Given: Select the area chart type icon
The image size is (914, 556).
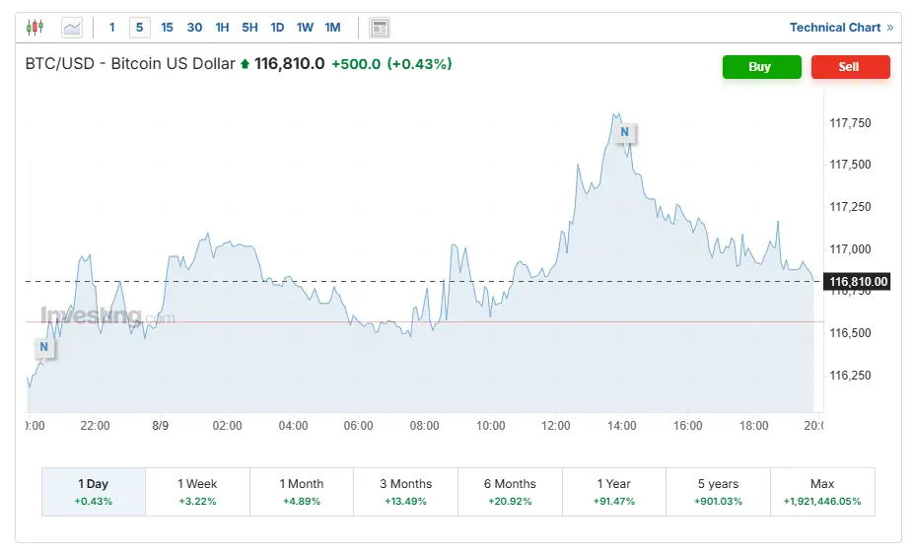Looking at the screenshot, I should point(72,28).
